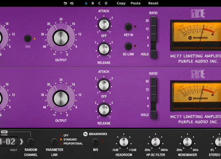Select preset bank C
The width and height of the screenshot is (221, 159).
[x=99, y=3]
